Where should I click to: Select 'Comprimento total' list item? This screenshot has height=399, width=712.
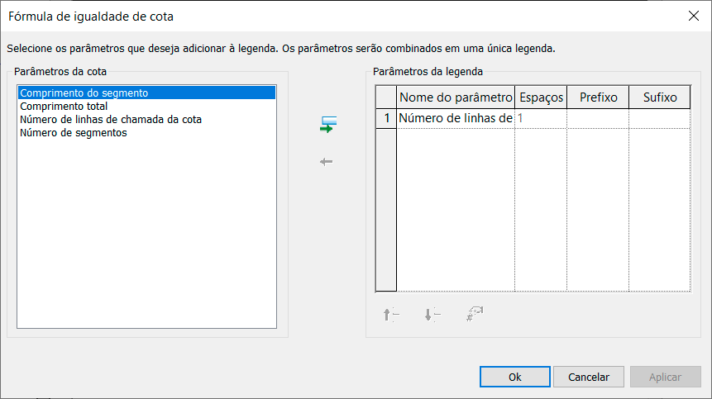coord(64,107)
